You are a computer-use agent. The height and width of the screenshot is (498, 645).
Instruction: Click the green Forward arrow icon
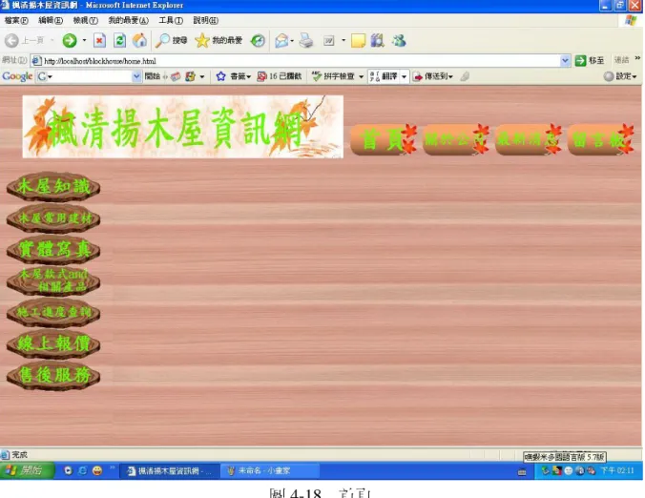(70, 40)
